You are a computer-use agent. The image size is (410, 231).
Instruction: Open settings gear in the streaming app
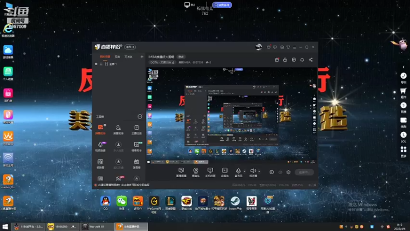[x=289, y=172]
